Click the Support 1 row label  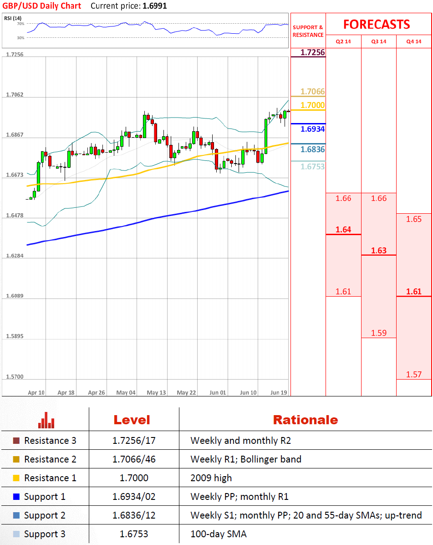pos(45,497)
